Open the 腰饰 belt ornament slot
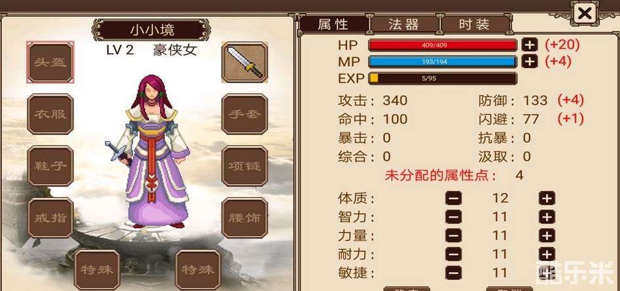The image size is (620, 291). pos(244,218)
